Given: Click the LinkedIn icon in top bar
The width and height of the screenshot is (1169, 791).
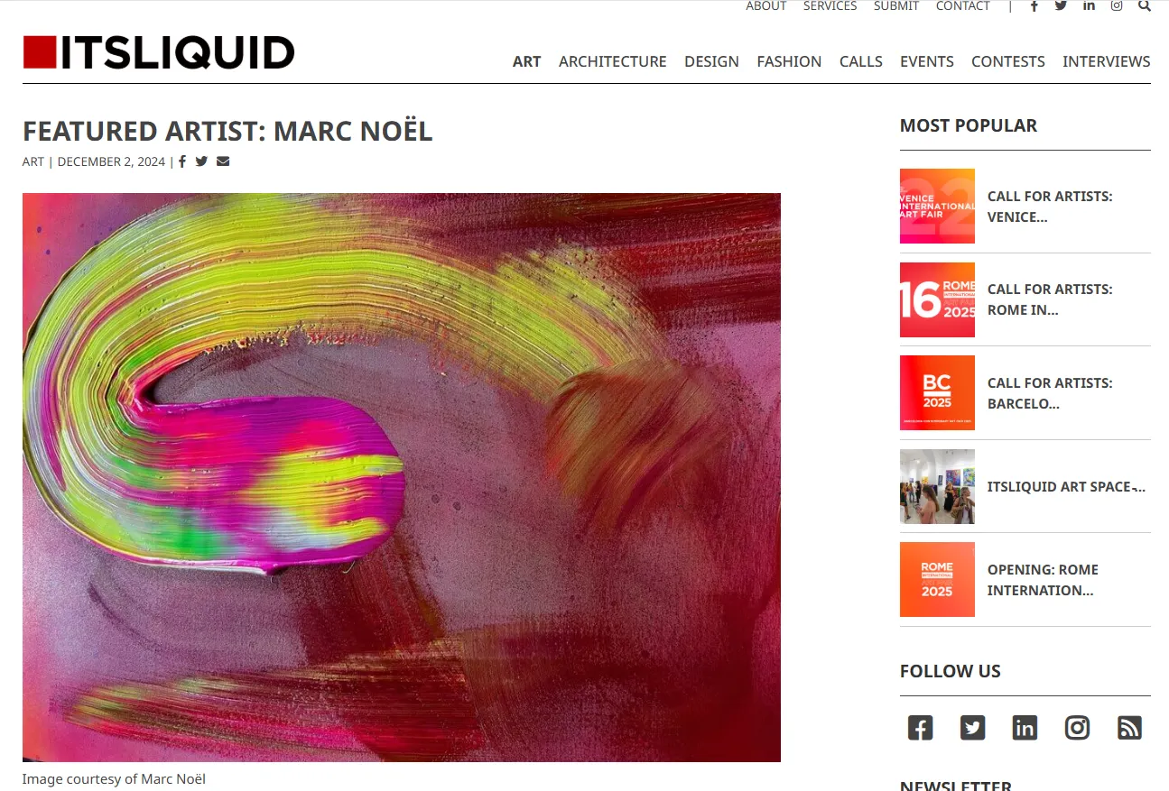Looking at the screenshot, I should tap(1089, 6).
